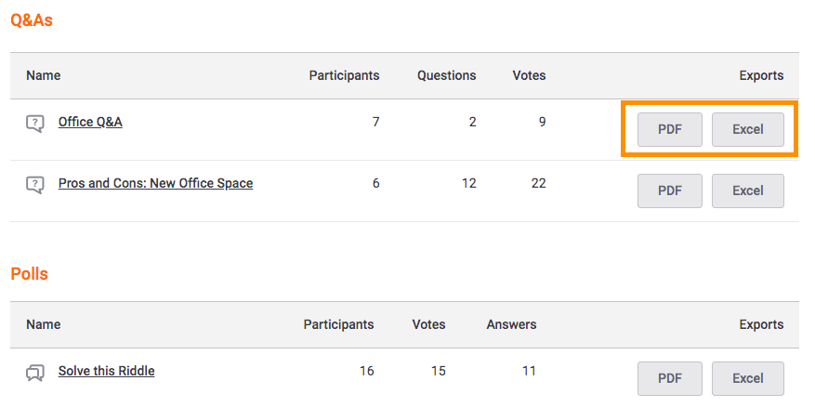This screenshot has width=815, height=407.
Task: Click the chat bubbles icon beside Solve this Riddle
Action: 34,373
